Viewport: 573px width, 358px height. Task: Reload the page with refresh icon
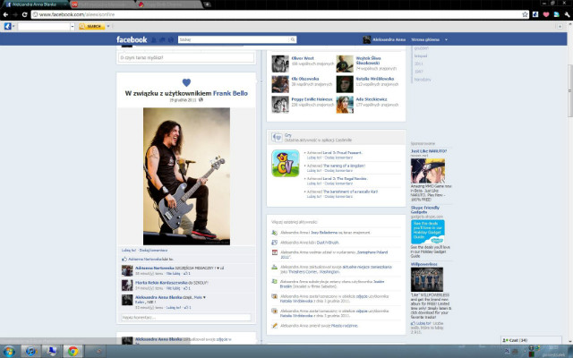[24, 14]
